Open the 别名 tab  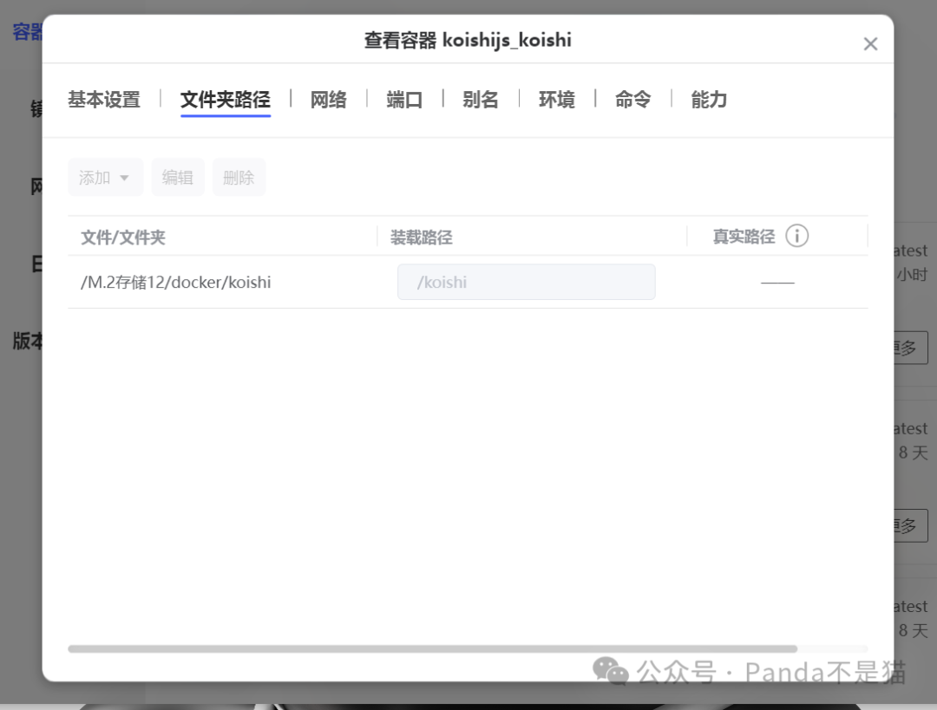[x=481, y=99]
